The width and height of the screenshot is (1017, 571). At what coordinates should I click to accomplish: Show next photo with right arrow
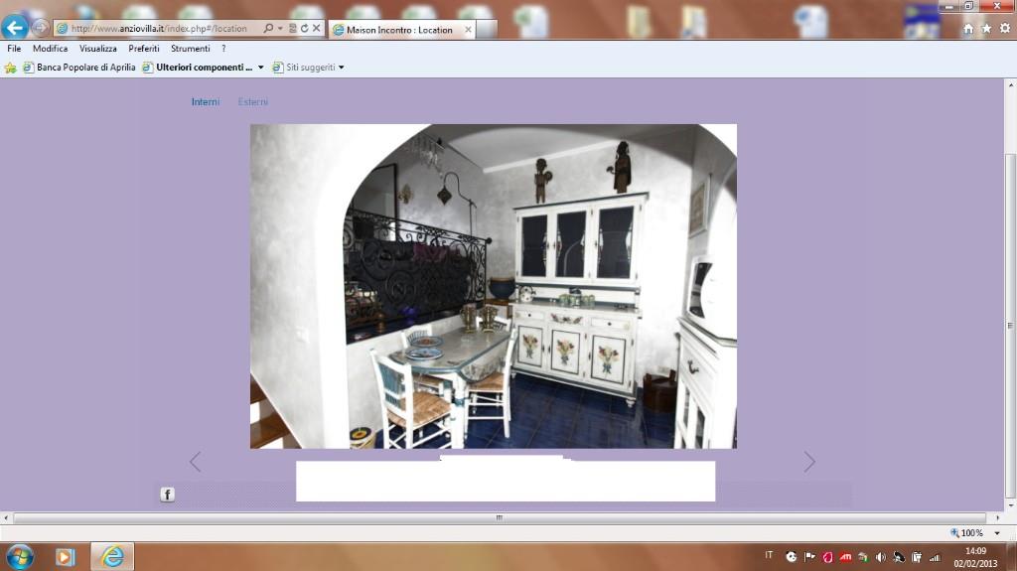click(x=809, y=462)
